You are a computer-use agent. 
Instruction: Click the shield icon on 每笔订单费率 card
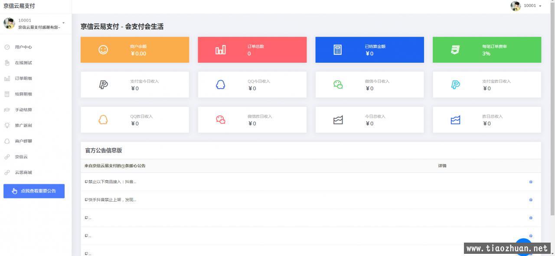click(x=455, y=50)
